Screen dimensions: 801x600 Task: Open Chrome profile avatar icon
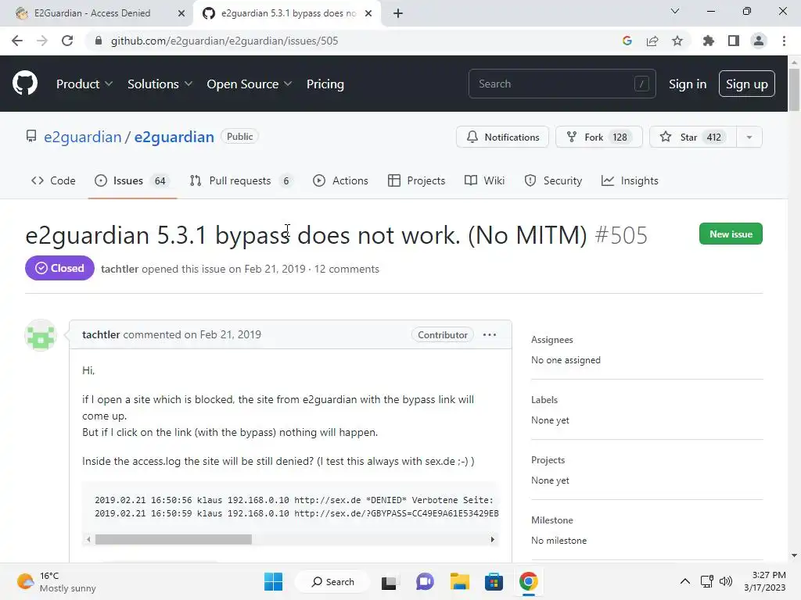pyautogui.click(x=759, y=41)
